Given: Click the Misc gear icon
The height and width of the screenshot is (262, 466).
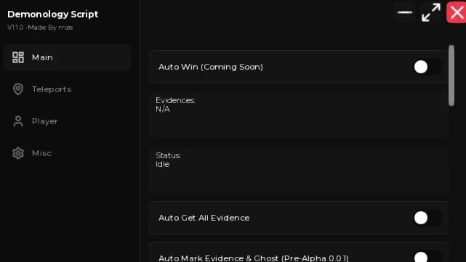Looking at the screenshot, I should point(18,153).
